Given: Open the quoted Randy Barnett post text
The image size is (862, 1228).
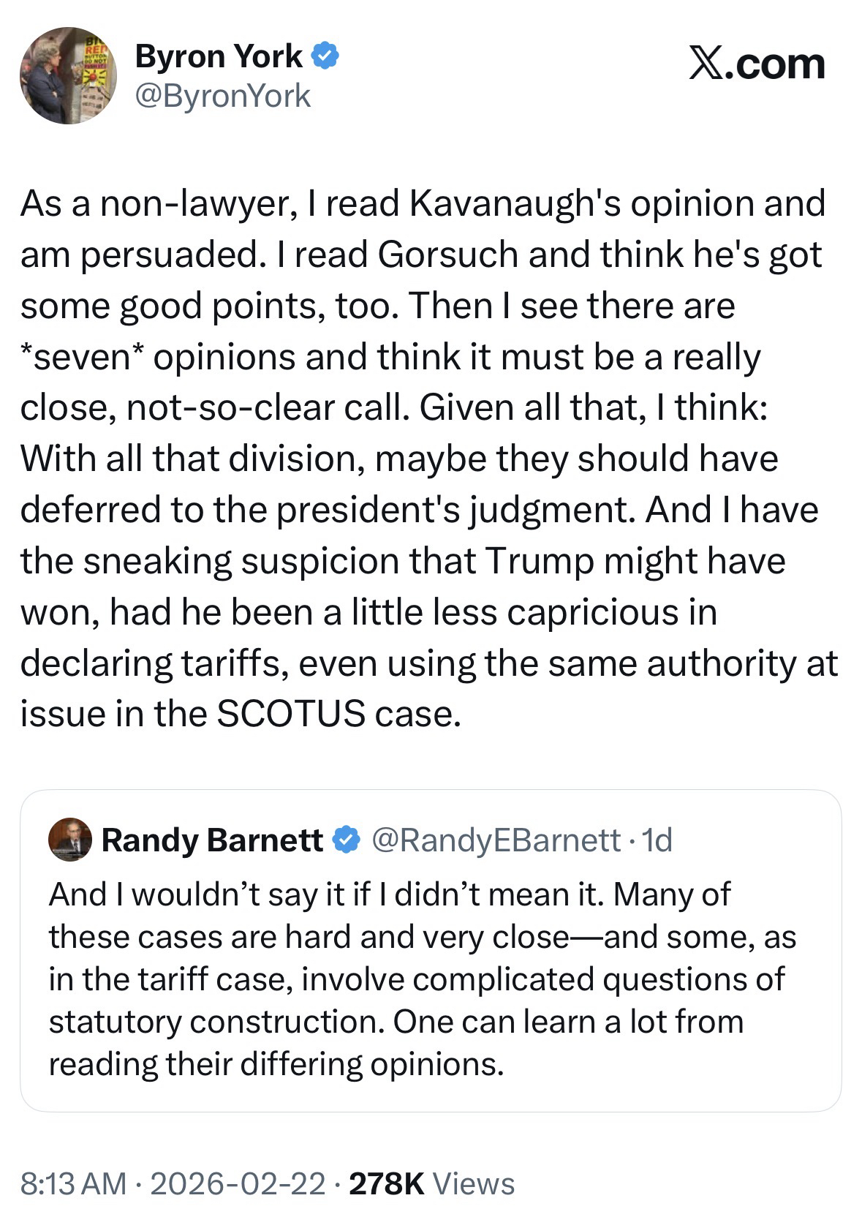Looking at the screenshot, I should pyautogui.click(x=423, y=979).
